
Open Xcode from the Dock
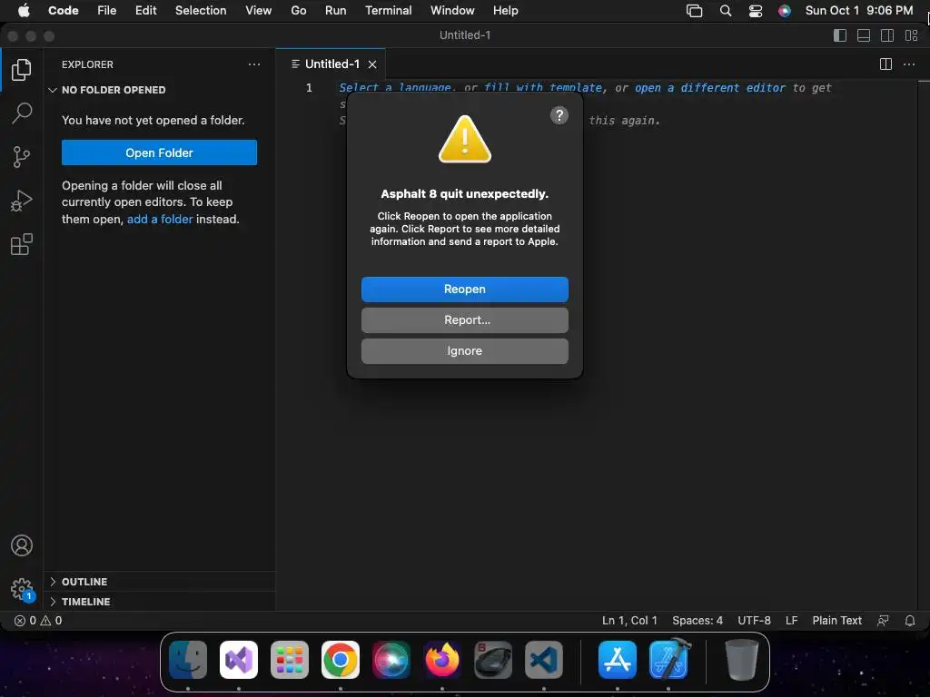click(x=669, y=660)
